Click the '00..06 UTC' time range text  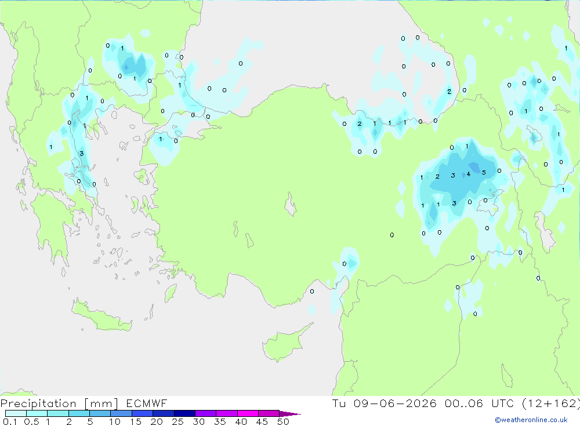[x=480, y=404]
